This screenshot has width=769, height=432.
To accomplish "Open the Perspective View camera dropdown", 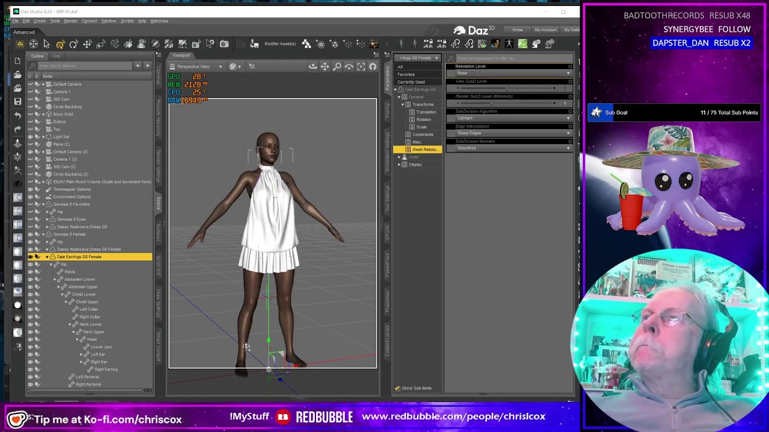I will (197, 67).
